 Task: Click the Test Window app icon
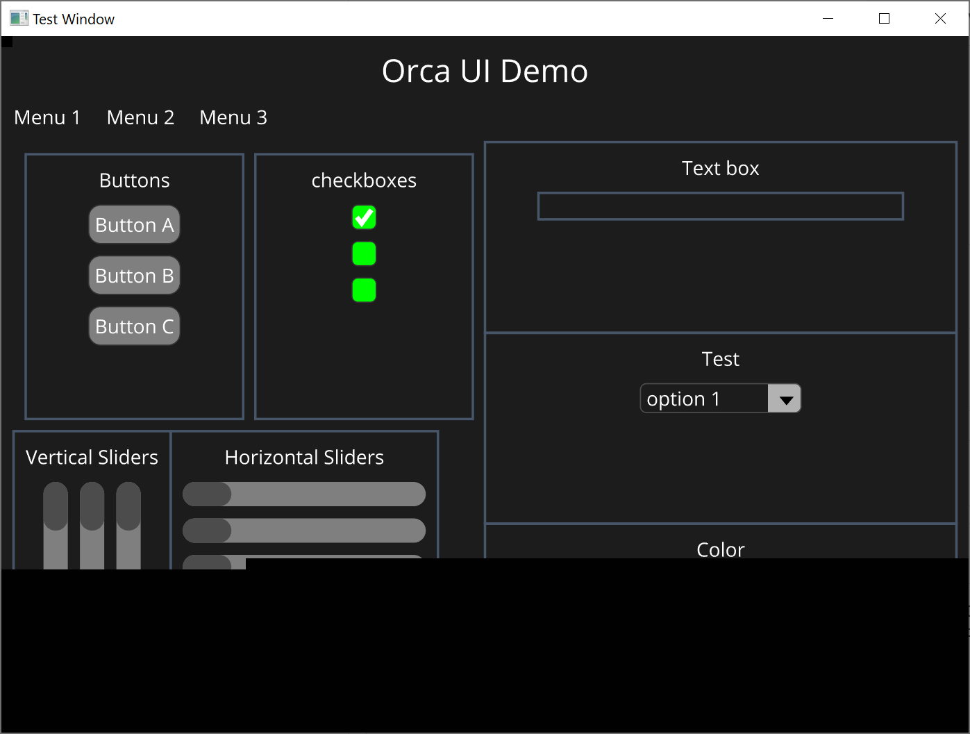pyautogui.click(x=19, y=19)
